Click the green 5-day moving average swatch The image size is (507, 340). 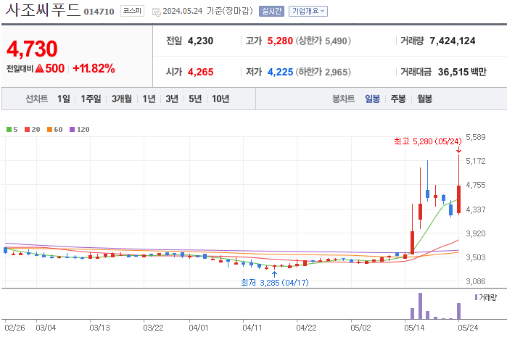pos(9,130)
